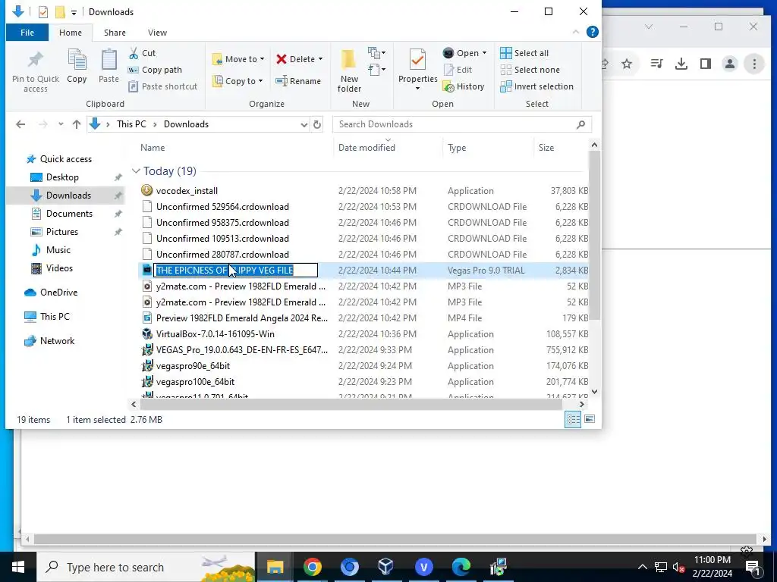Open address bar history dropdown
777x582 pixels.
click(304, 125)
